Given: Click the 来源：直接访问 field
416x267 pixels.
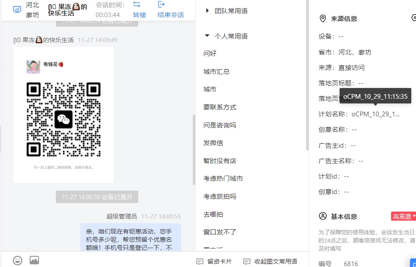Looking at the screenshot, I should pyautogui.click(x=341, y=68).
